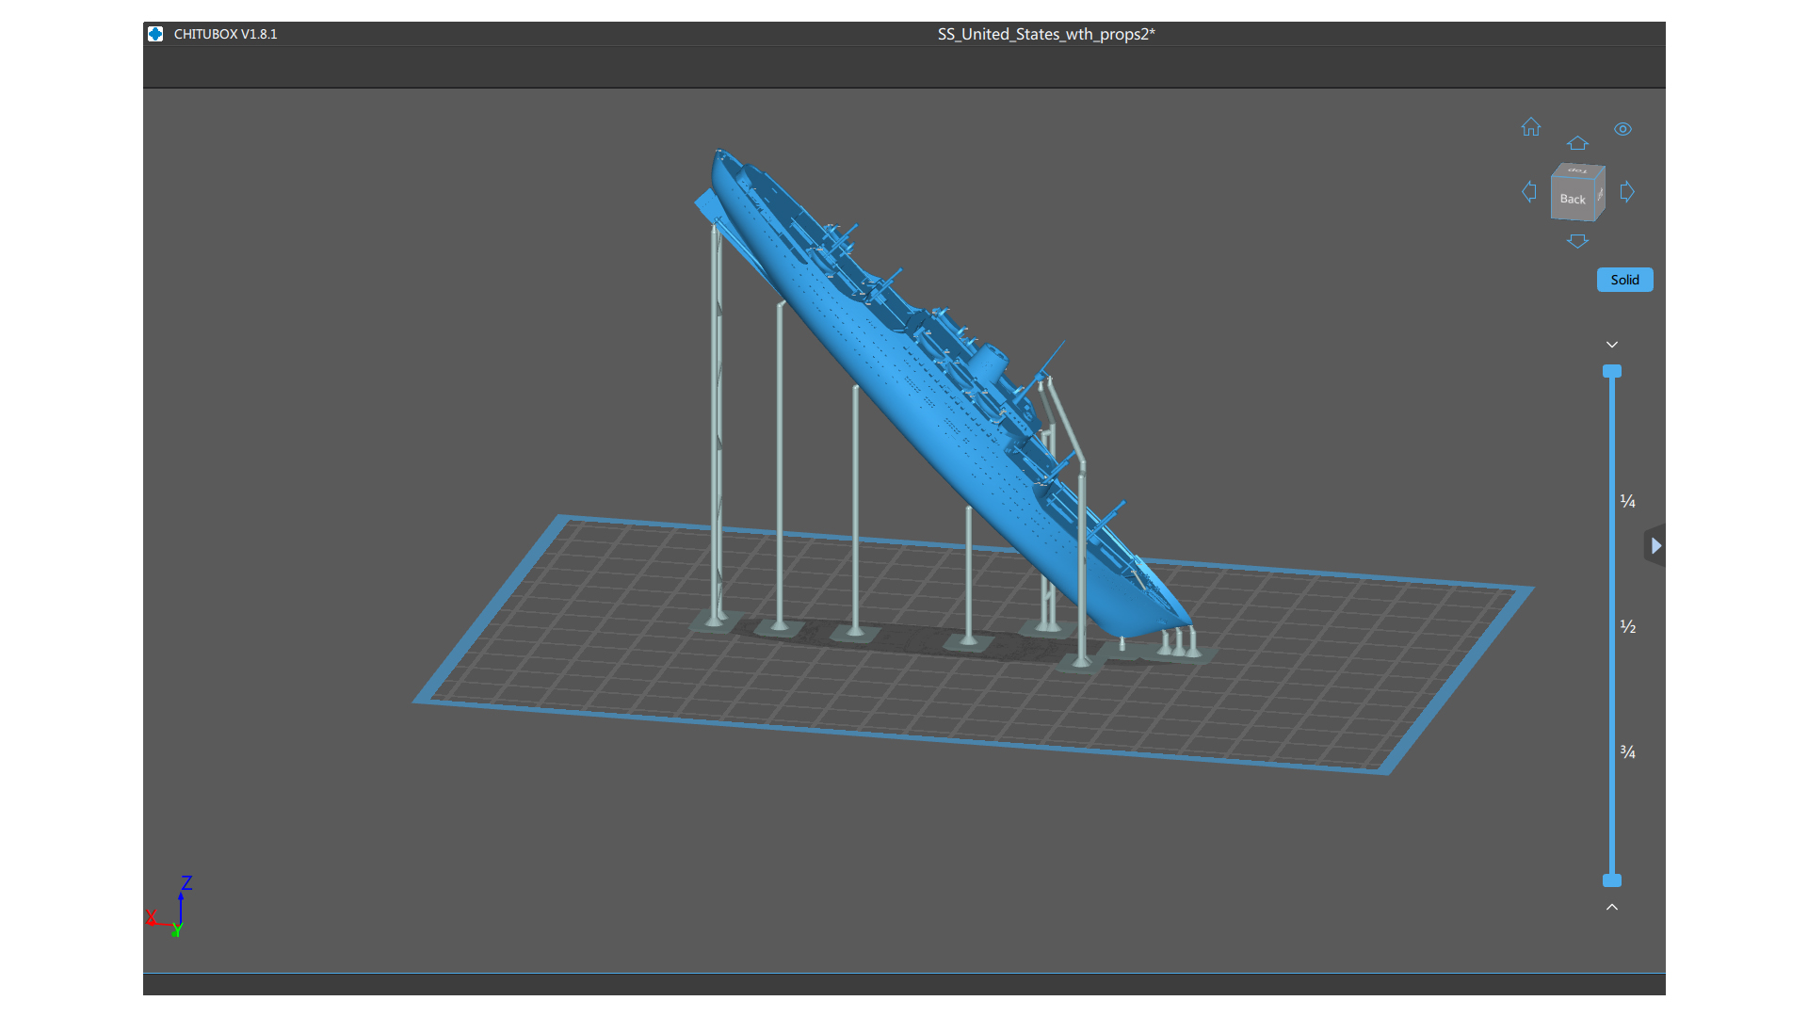This screenshot has height=1017, width=1808.
Task: Click the perspective eye icon
Action: click(1623, 129)
